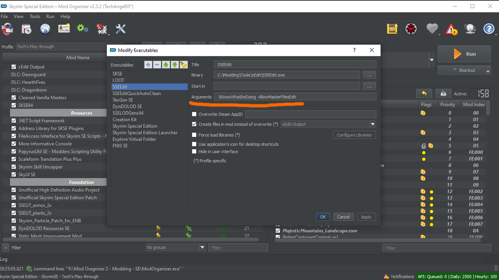The image size is (499, 280).
Task: Click the filter options icon beside Filter
Action: coord(6,247)
